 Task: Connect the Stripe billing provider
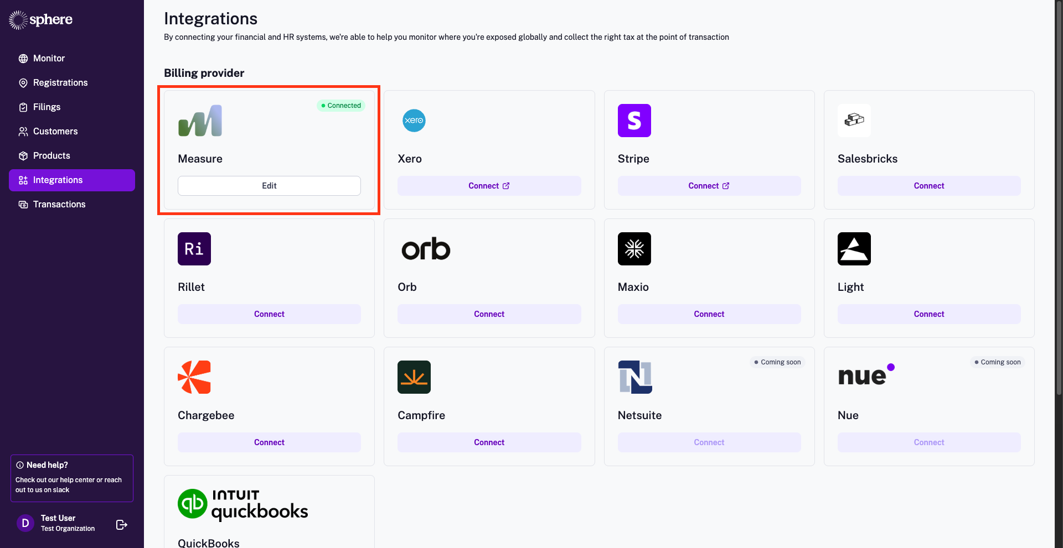(x=709, y=186)
